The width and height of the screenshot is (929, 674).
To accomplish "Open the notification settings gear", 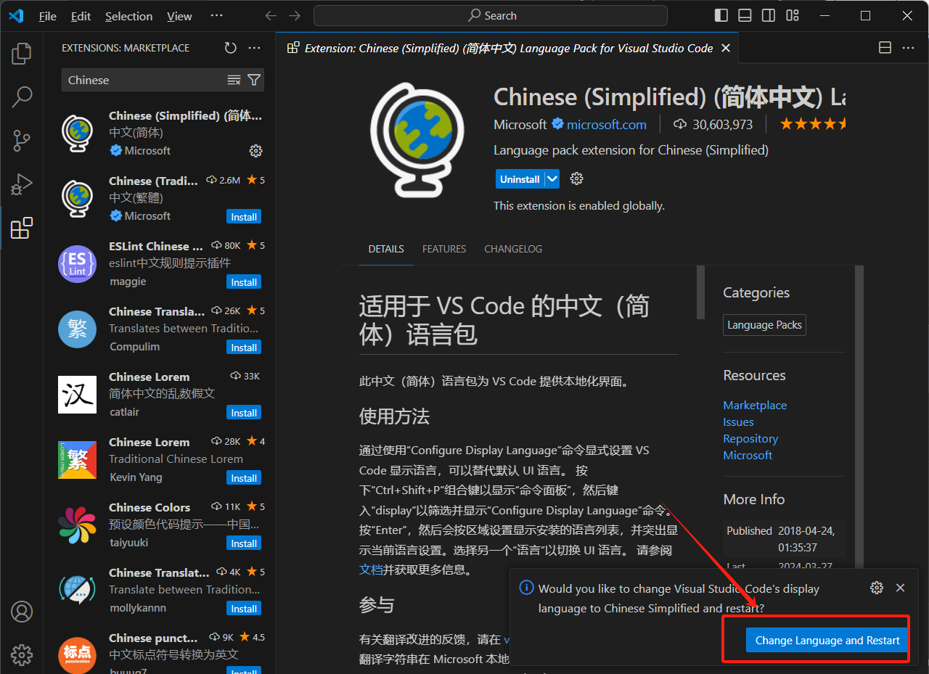I will (x=877, y=588).
